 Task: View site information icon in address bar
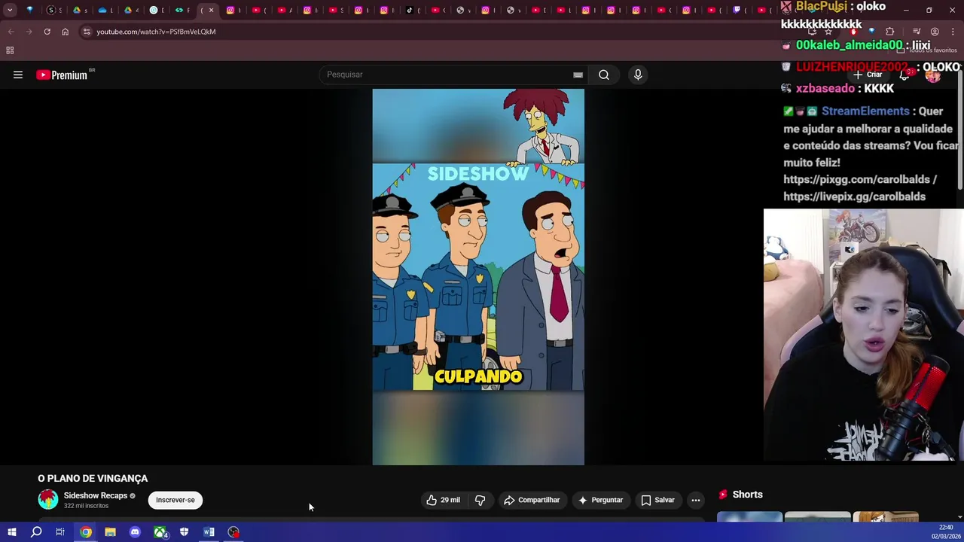(x=87, y=32)
